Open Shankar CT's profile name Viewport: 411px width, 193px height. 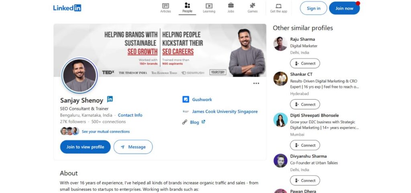pyautogui.click(x=301, y=74)
